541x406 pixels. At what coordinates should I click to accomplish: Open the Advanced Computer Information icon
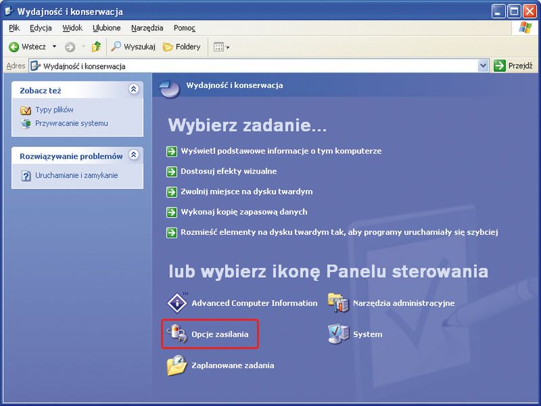coord(177,302)
